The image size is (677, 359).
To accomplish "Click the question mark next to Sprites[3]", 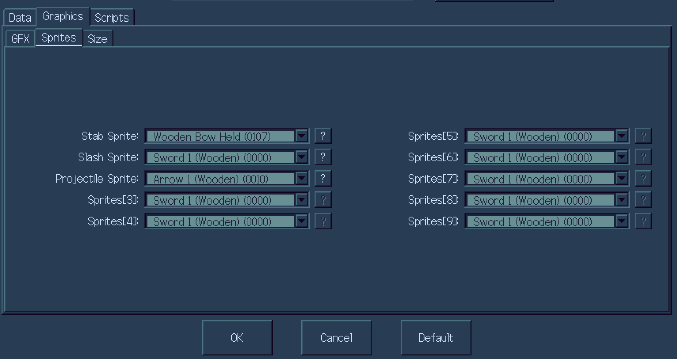I will 323,200.
